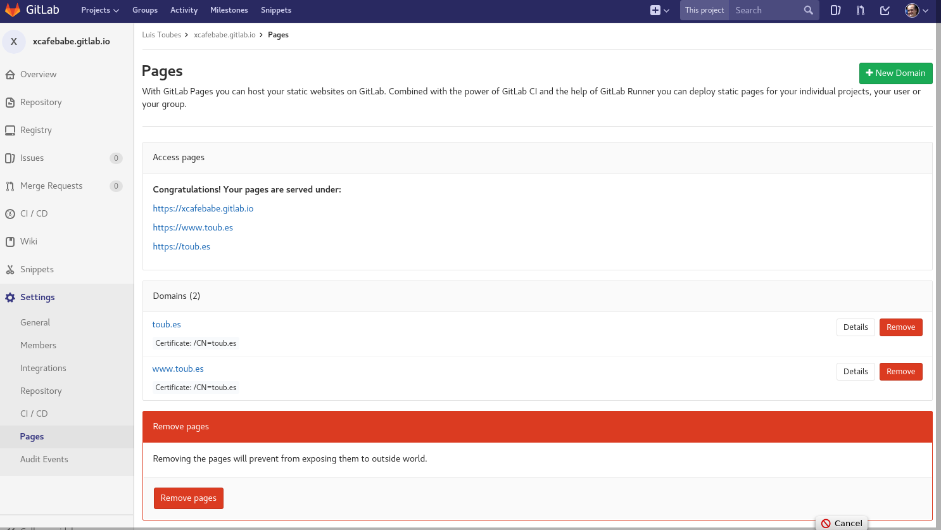This screenshot has width=941, height=530.
Task: Open Overview in the project sidebar
Action: click(38, 74)
